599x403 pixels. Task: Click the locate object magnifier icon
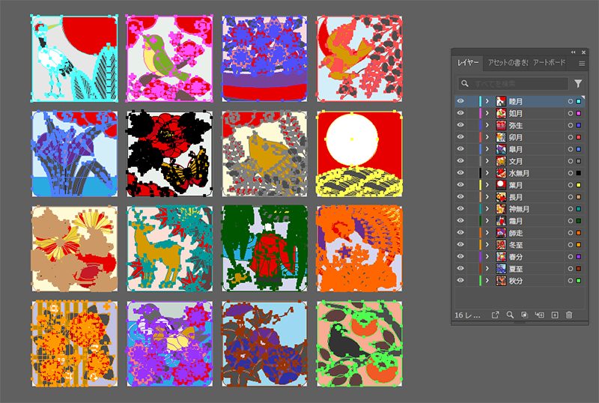[x=509, y=315]
